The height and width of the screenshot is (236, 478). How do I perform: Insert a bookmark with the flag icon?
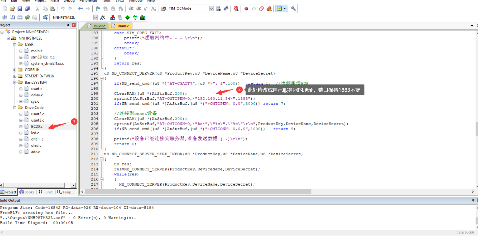(x=98, y=9)
